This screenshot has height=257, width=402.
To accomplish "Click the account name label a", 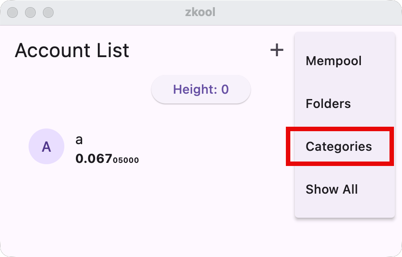I will tap(79, 140).
